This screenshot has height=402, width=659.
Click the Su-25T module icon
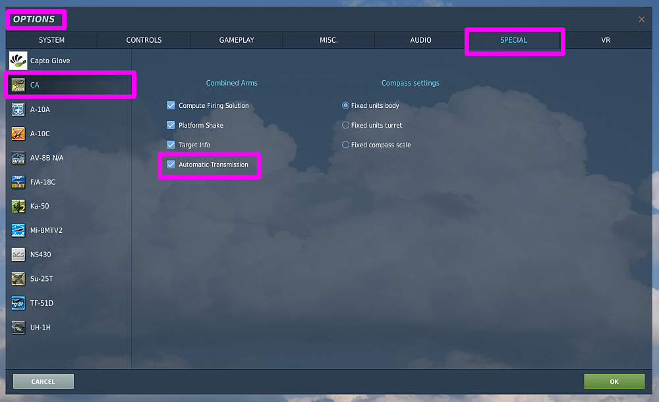pyautogui.click(x=18, y=278)
